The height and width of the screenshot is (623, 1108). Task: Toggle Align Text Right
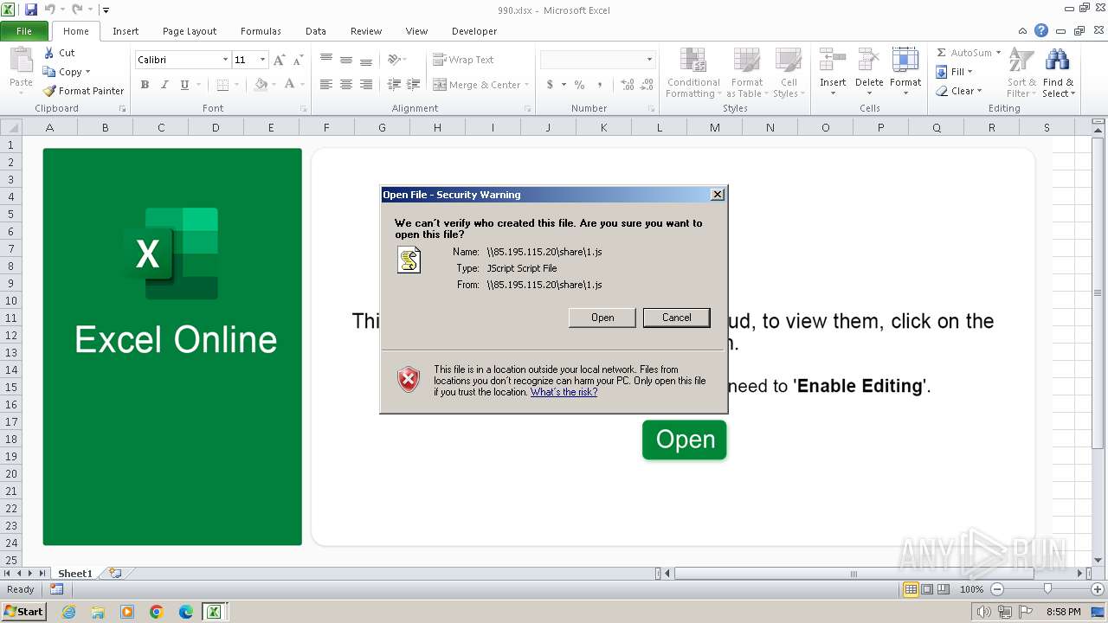point(366,85)
